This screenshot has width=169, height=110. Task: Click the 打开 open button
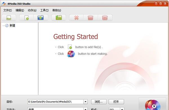(x=116, y=102)
